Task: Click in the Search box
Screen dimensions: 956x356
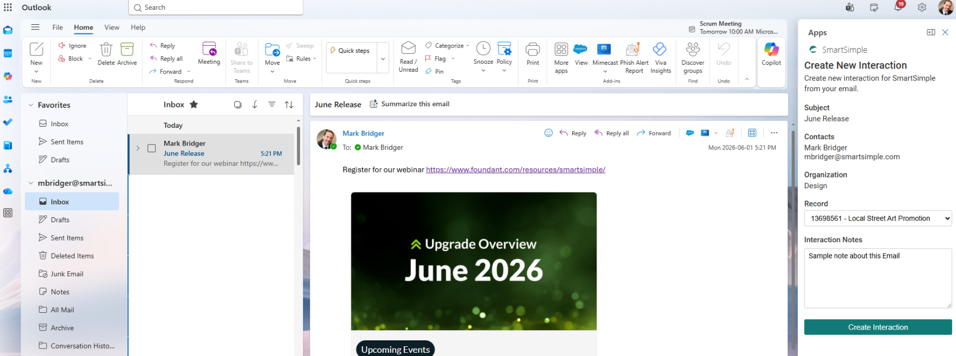Action: (216, 8)
